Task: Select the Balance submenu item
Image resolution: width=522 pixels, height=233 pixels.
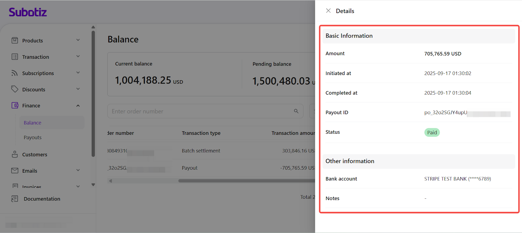Action: tap(33, 123)
